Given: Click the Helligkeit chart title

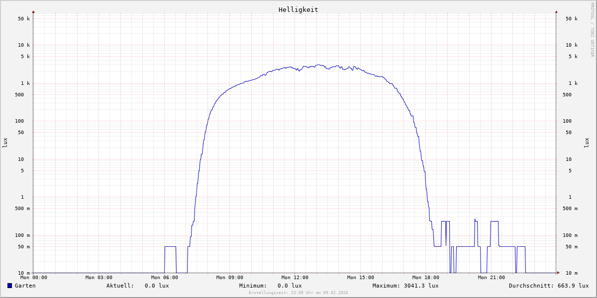Looking at the screenshot, I should pyautogui.click(x=298, y=9).
